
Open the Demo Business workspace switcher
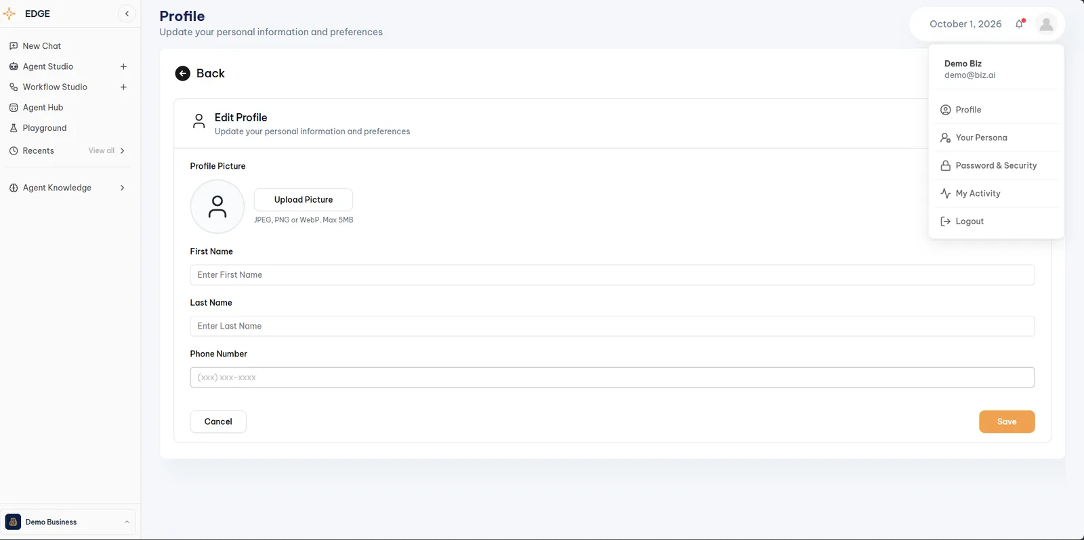tap(68, 522)
